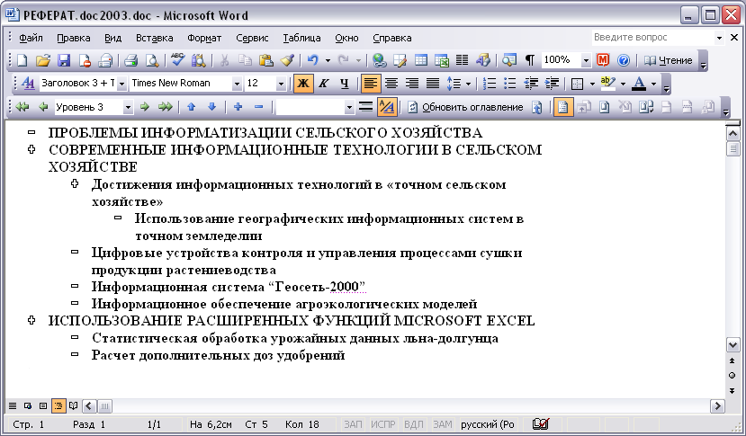Apply font color red A
The image size is (746, 436).
point(639,84)
